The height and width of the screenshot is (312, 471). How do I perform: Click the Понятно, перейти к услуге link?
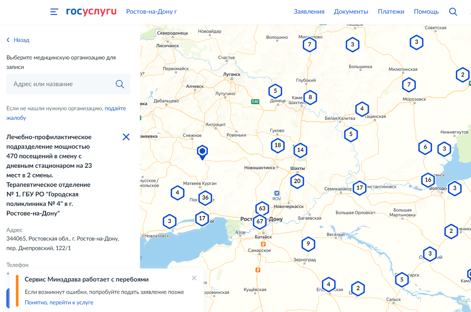click(59, 303)
